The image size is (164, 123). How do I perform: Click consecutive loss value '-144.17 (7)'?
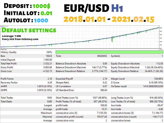[x=157, y=117]
